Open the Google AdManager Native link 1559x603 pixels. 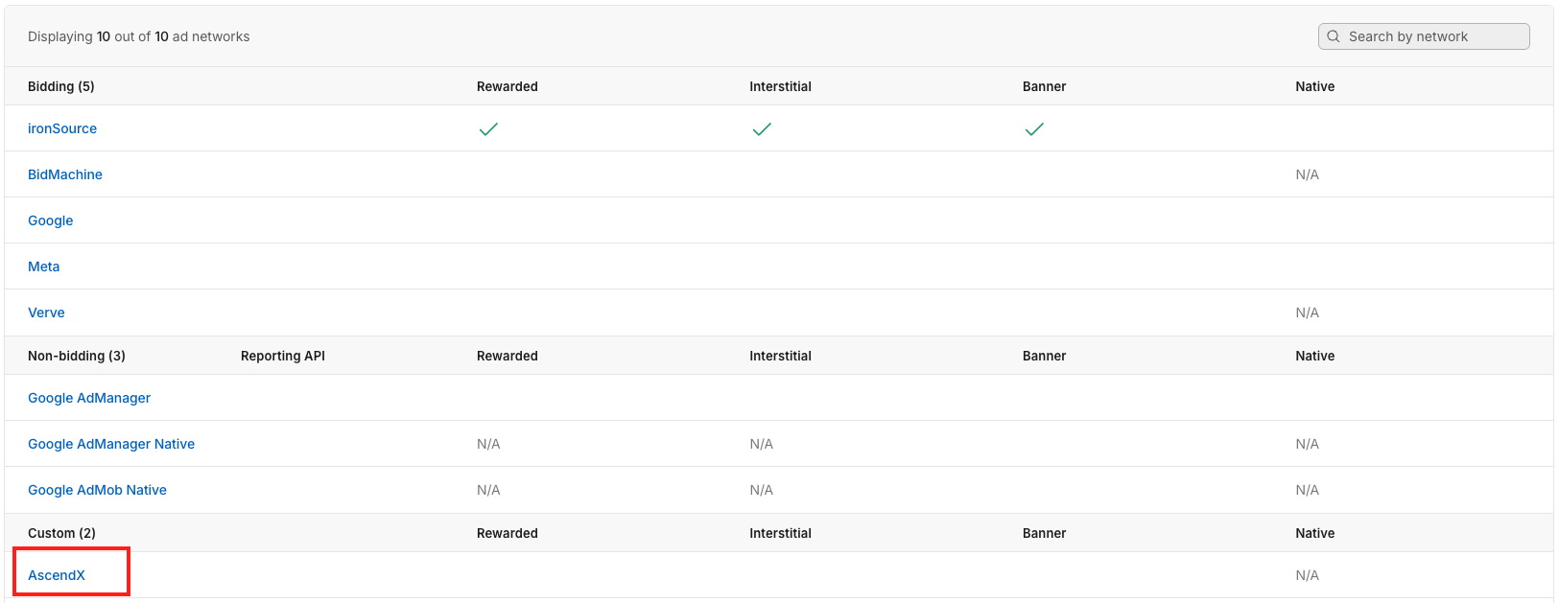[x=111, y=444]
